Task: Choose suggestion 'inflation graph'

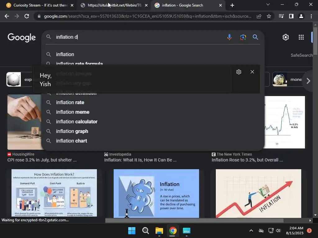Action: [153, 131]
